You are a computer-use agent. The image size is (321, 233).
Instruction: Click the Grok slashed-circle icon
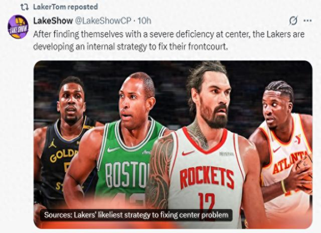pos(293,21)
